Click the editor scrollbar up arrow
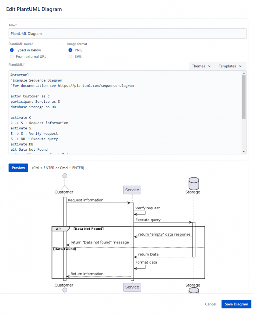 (x=244, y=73)
